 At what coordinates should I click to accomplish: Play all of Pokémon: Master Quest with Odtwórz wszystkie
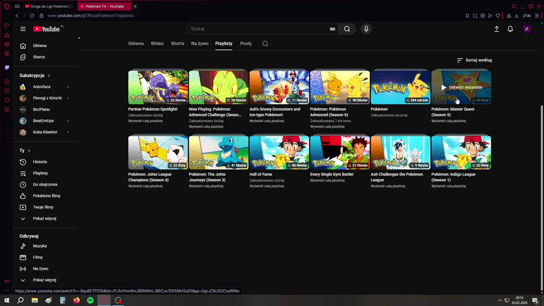tap(461, 87)
